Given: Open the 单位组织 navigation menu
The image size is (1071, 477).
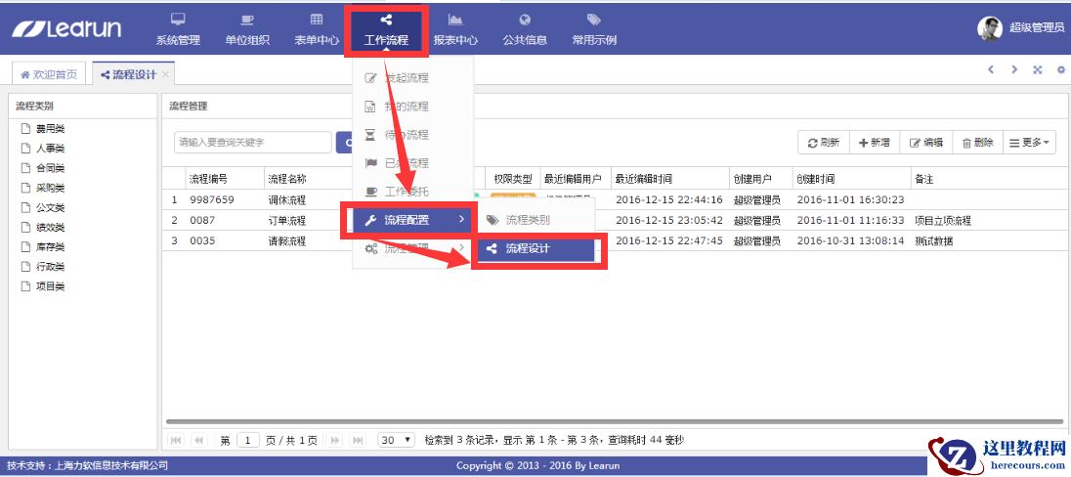Looking at the screenshot, I should pos(247,29).
